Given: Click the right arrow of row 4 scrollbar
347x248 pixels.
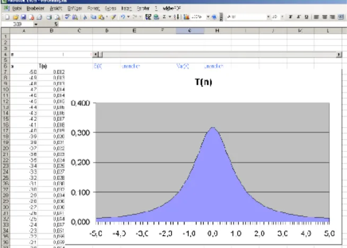Looking at the screenshot, I should (339, 55).
